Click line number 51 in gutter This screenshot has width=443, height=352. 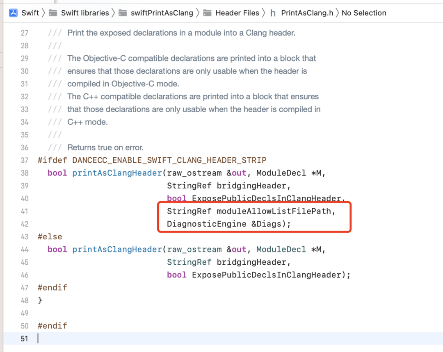[x=25, y=338]
